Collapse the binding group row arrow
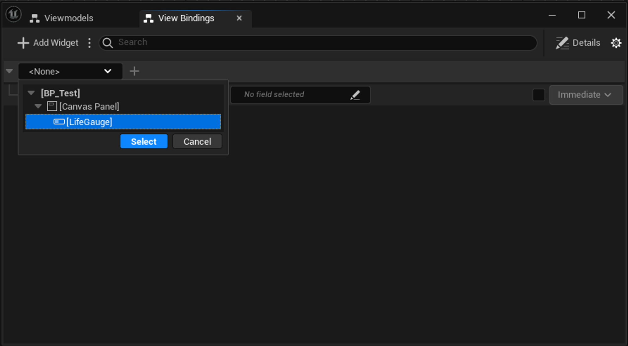The width and height of the screenshot is (628, 346). [x=9, y=71]
